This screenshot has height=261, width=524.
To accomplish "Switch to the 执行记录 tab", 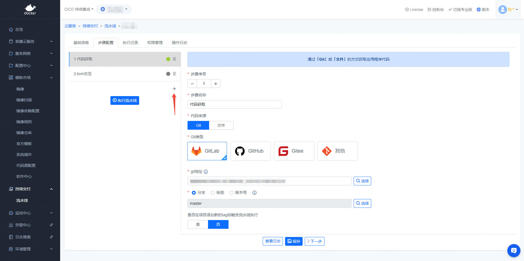I will pyautogui.click(x=130, y=43).
